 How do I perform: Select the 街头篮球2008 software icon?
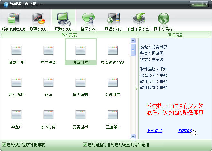113,50
